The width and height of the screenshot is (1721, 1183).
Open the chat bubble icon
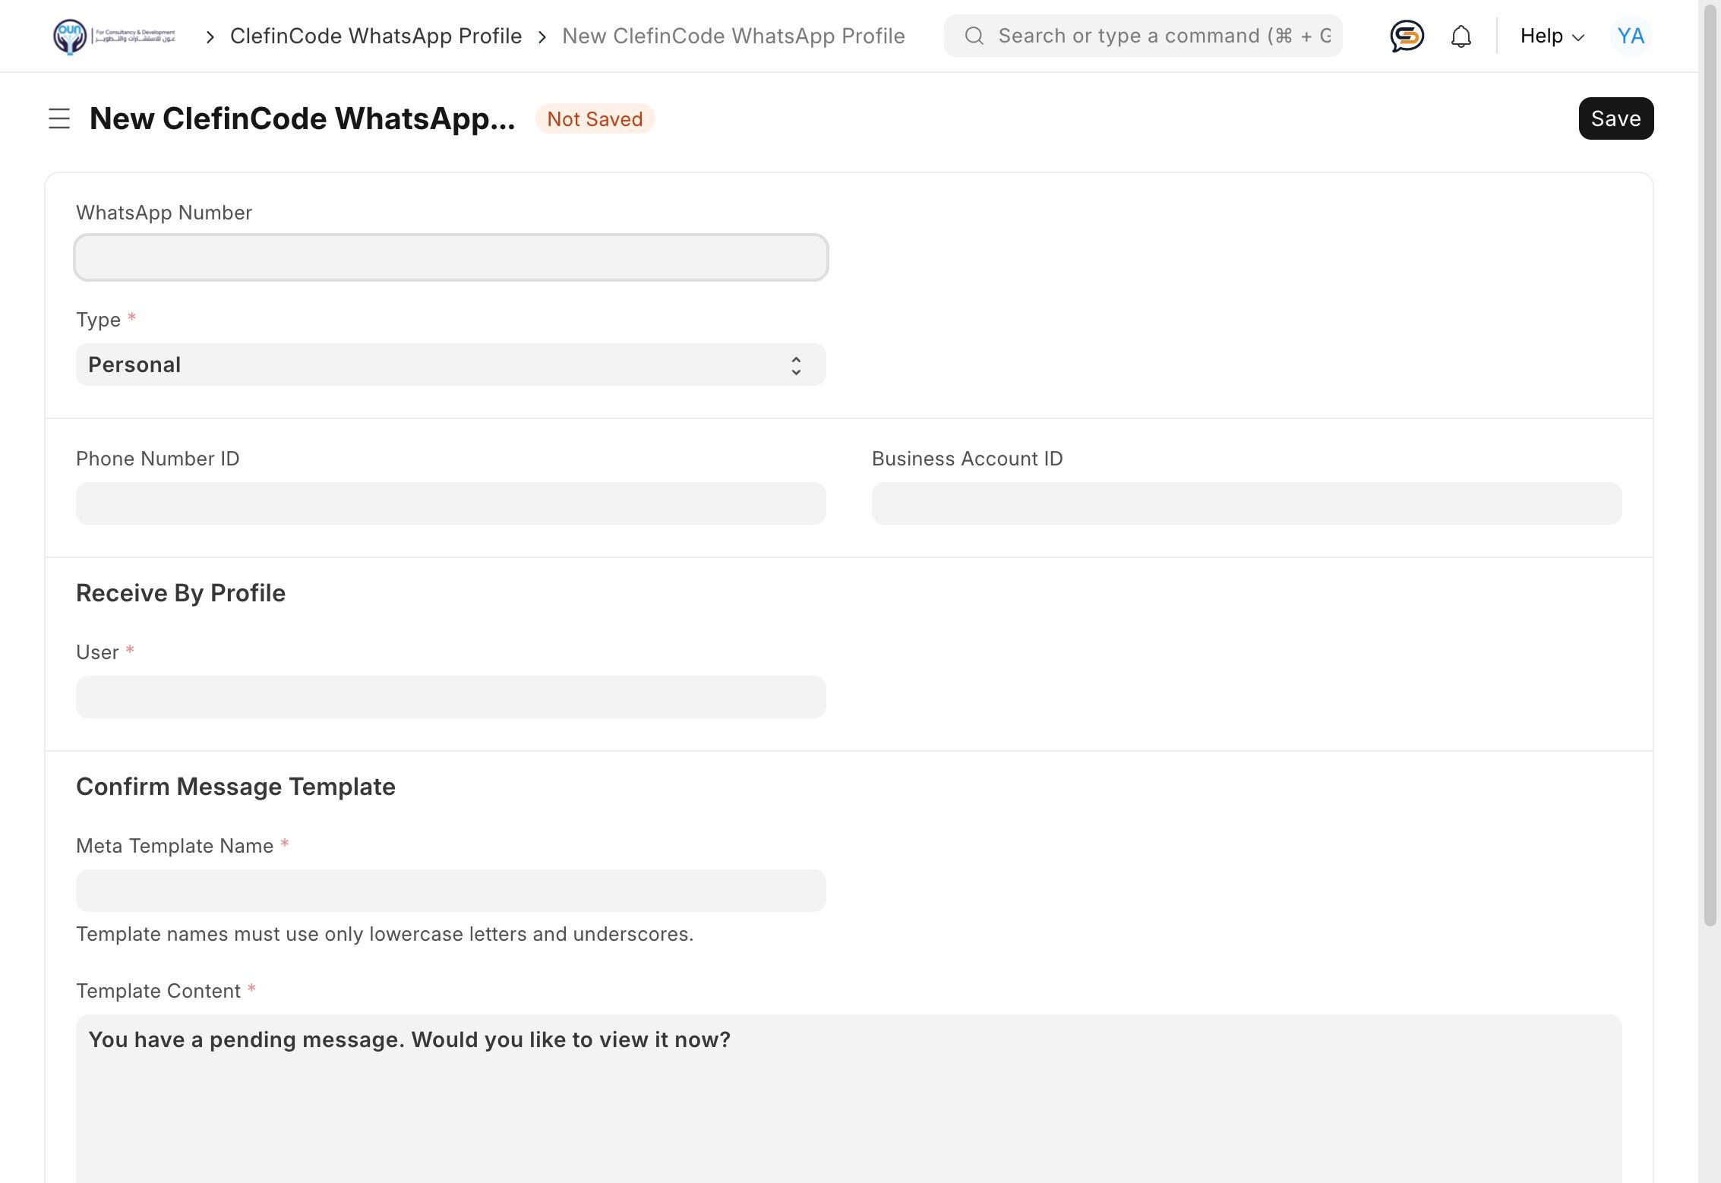coord(1407,36)
